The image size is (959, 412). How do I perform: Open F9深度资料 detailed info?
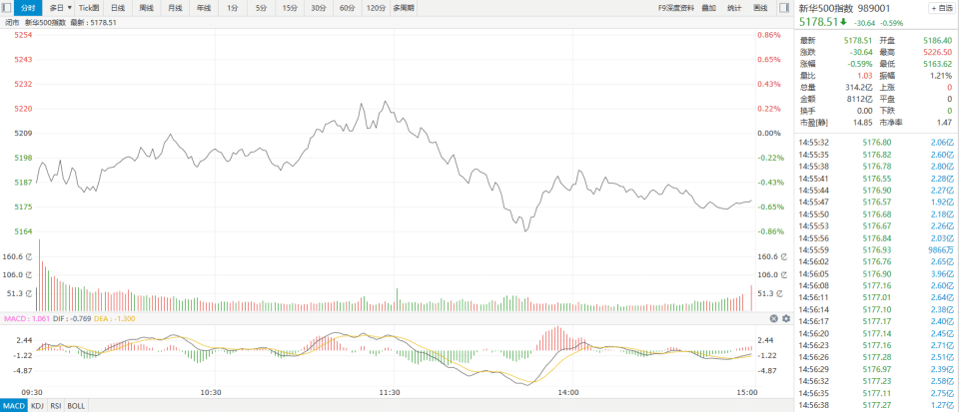point(676,7)
